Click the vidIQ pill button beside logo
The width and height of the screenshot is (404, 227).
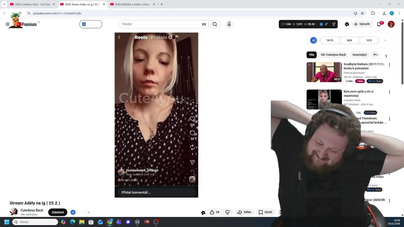(x=91, y=24)
